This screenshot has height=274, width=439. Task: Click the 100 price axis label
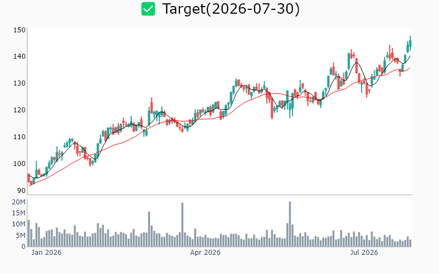tap(19, 164)
